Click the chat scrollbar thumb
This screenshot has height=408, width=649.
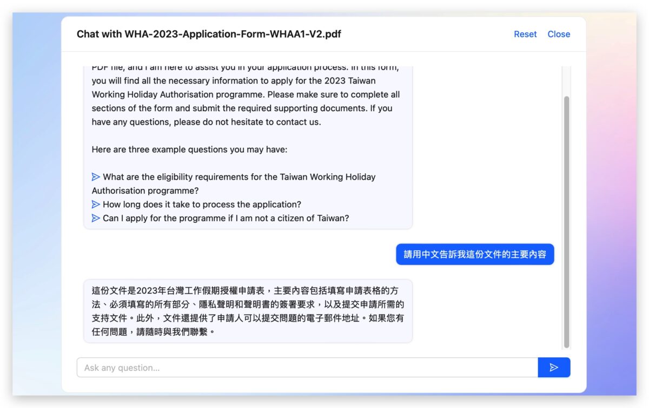click(566, 221)
